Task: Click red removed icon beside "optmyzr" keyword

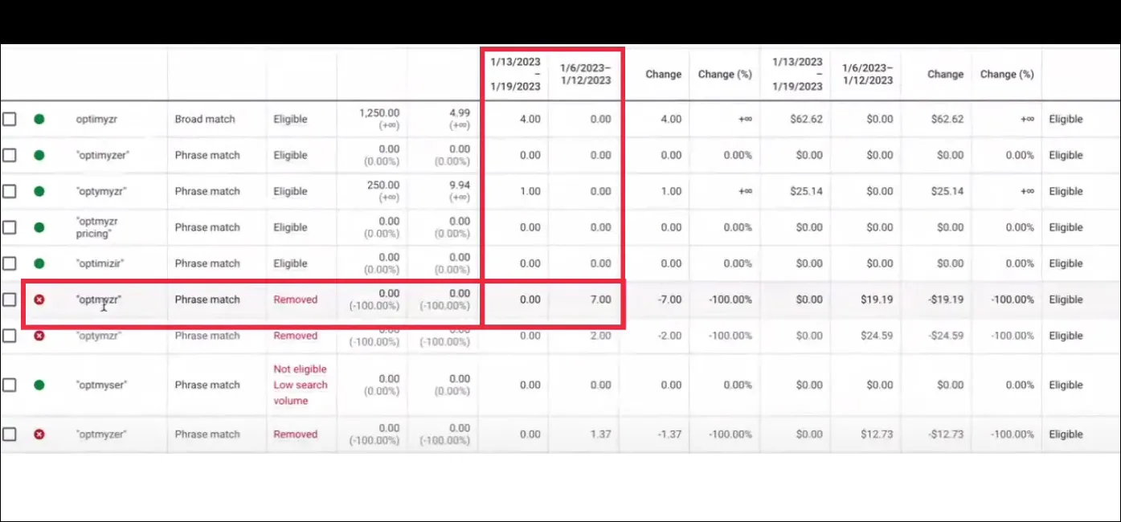Action: 39,300
